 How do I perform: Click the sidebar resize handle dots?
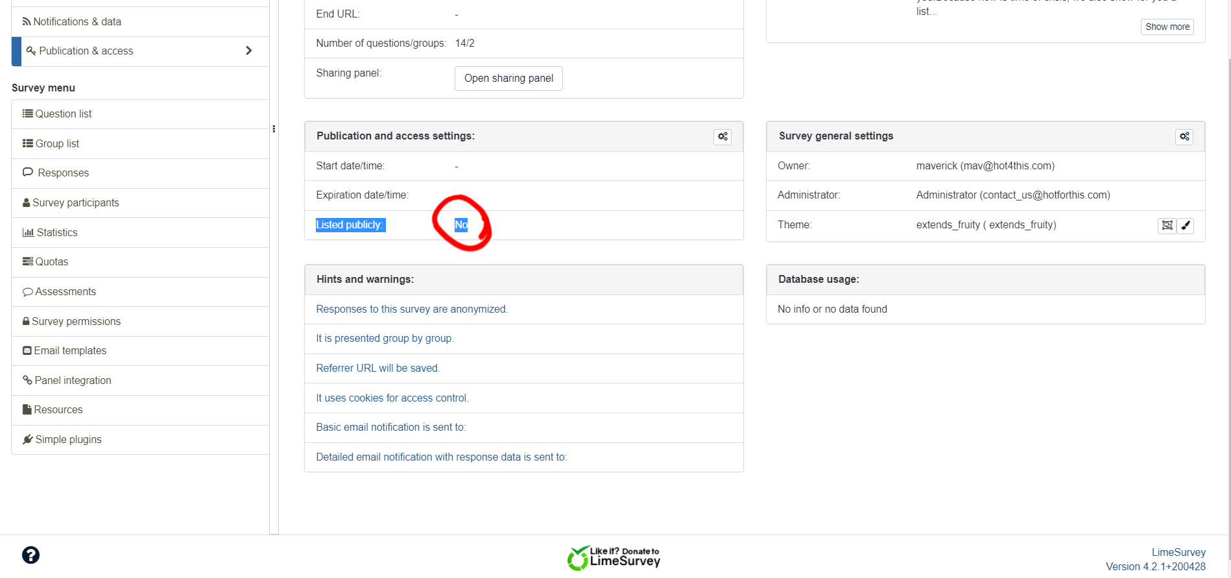(x=274, y=129)
